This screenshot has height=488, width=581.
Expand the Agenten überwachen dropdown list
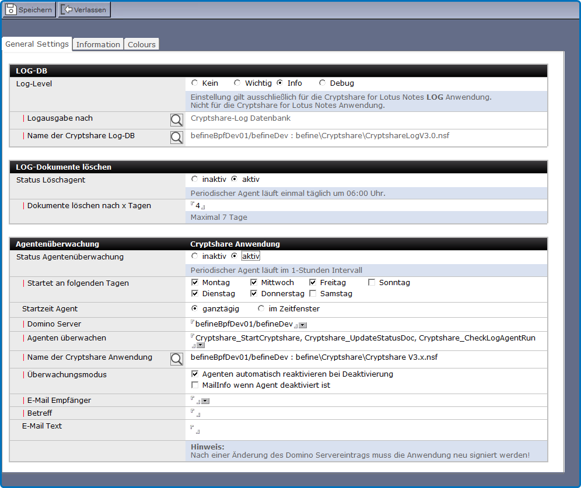201,346
